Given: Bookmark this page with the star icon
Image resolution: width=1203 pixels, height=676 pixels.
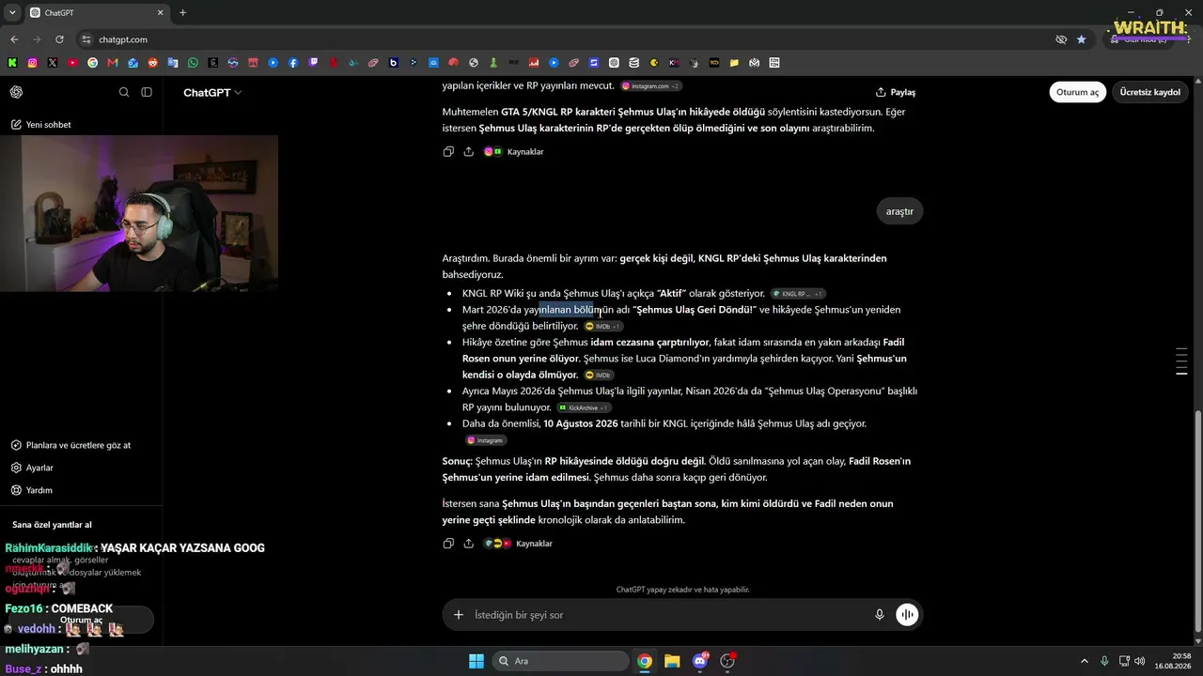Looking at the screenshot, I should (1082, 39).
